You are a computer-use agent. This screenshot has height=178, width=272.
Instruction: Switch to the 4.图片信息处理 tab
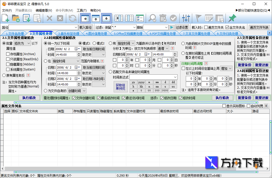click(x=96, y=34)
